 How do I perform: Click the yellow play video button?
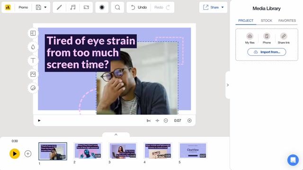[15, 154]
